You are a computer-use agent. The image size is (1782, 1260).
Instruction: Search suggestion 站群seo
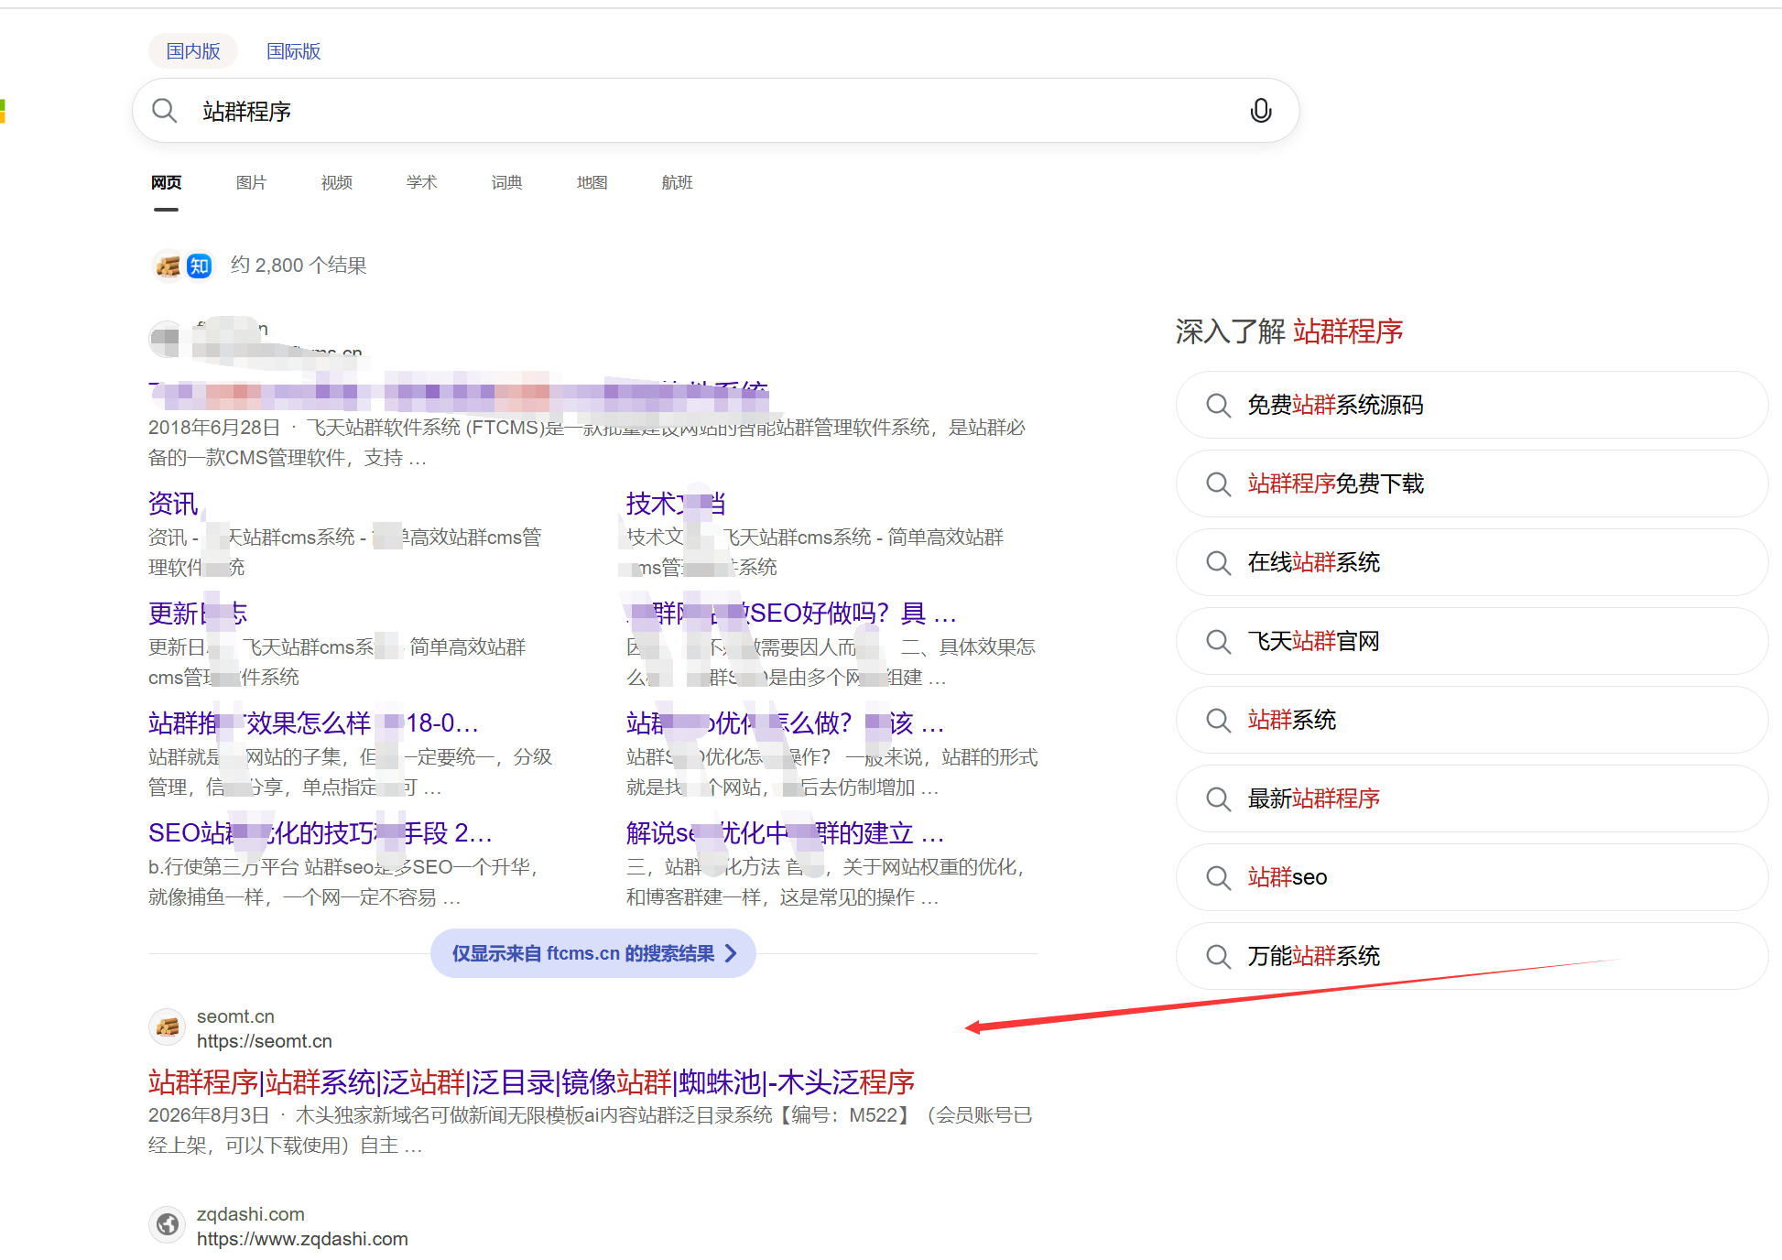pyautogui.click(x=1472, y=877)
